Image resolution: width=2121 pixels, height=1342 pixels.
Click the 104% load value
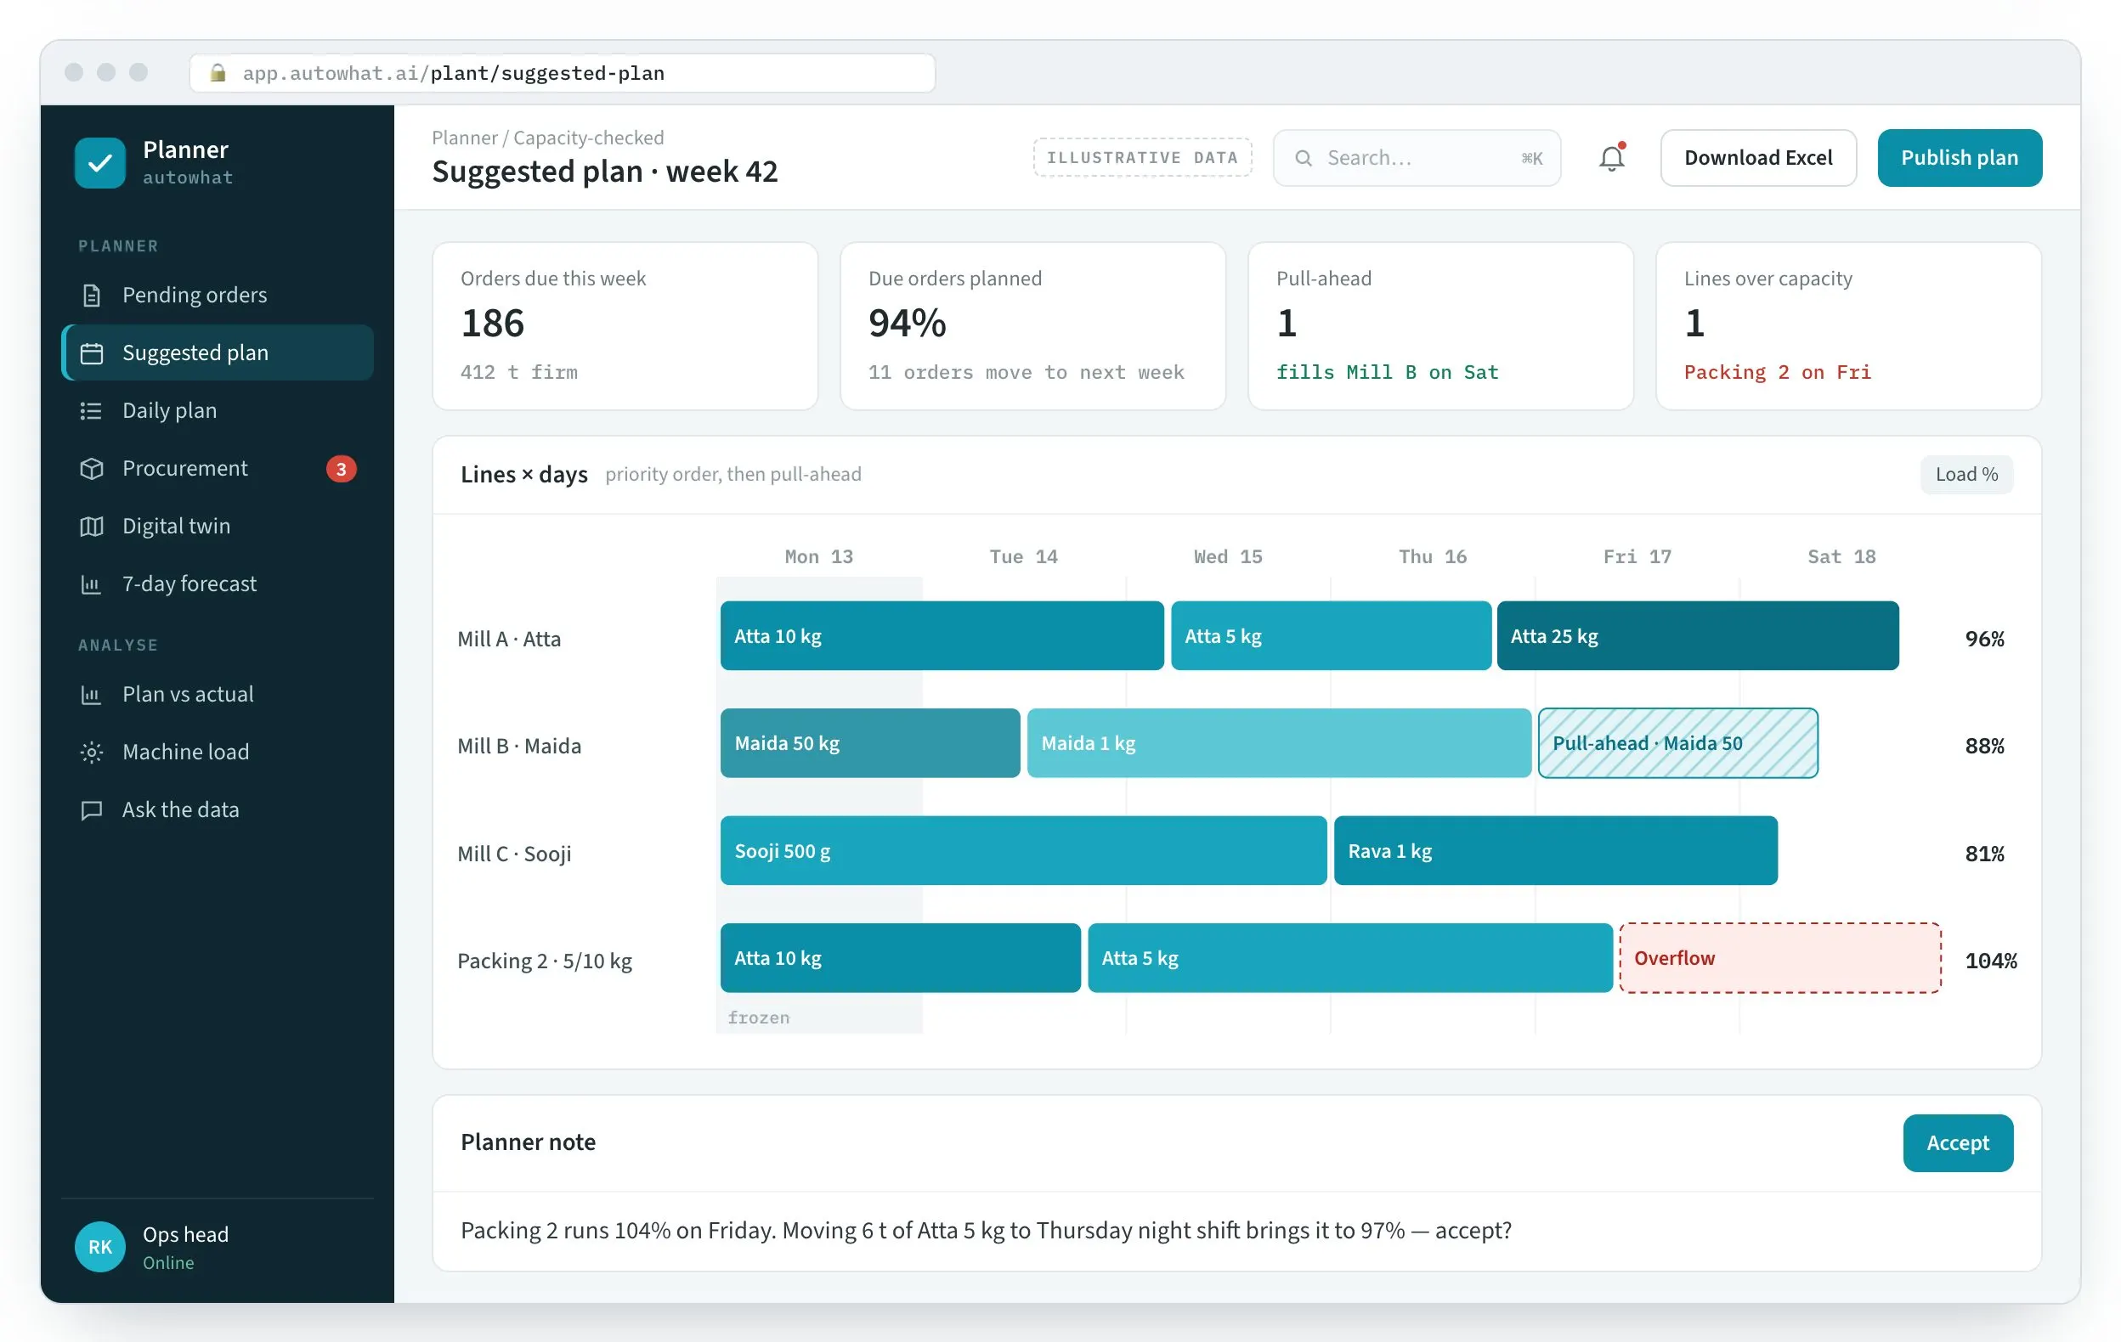[x=1990, y=961]
